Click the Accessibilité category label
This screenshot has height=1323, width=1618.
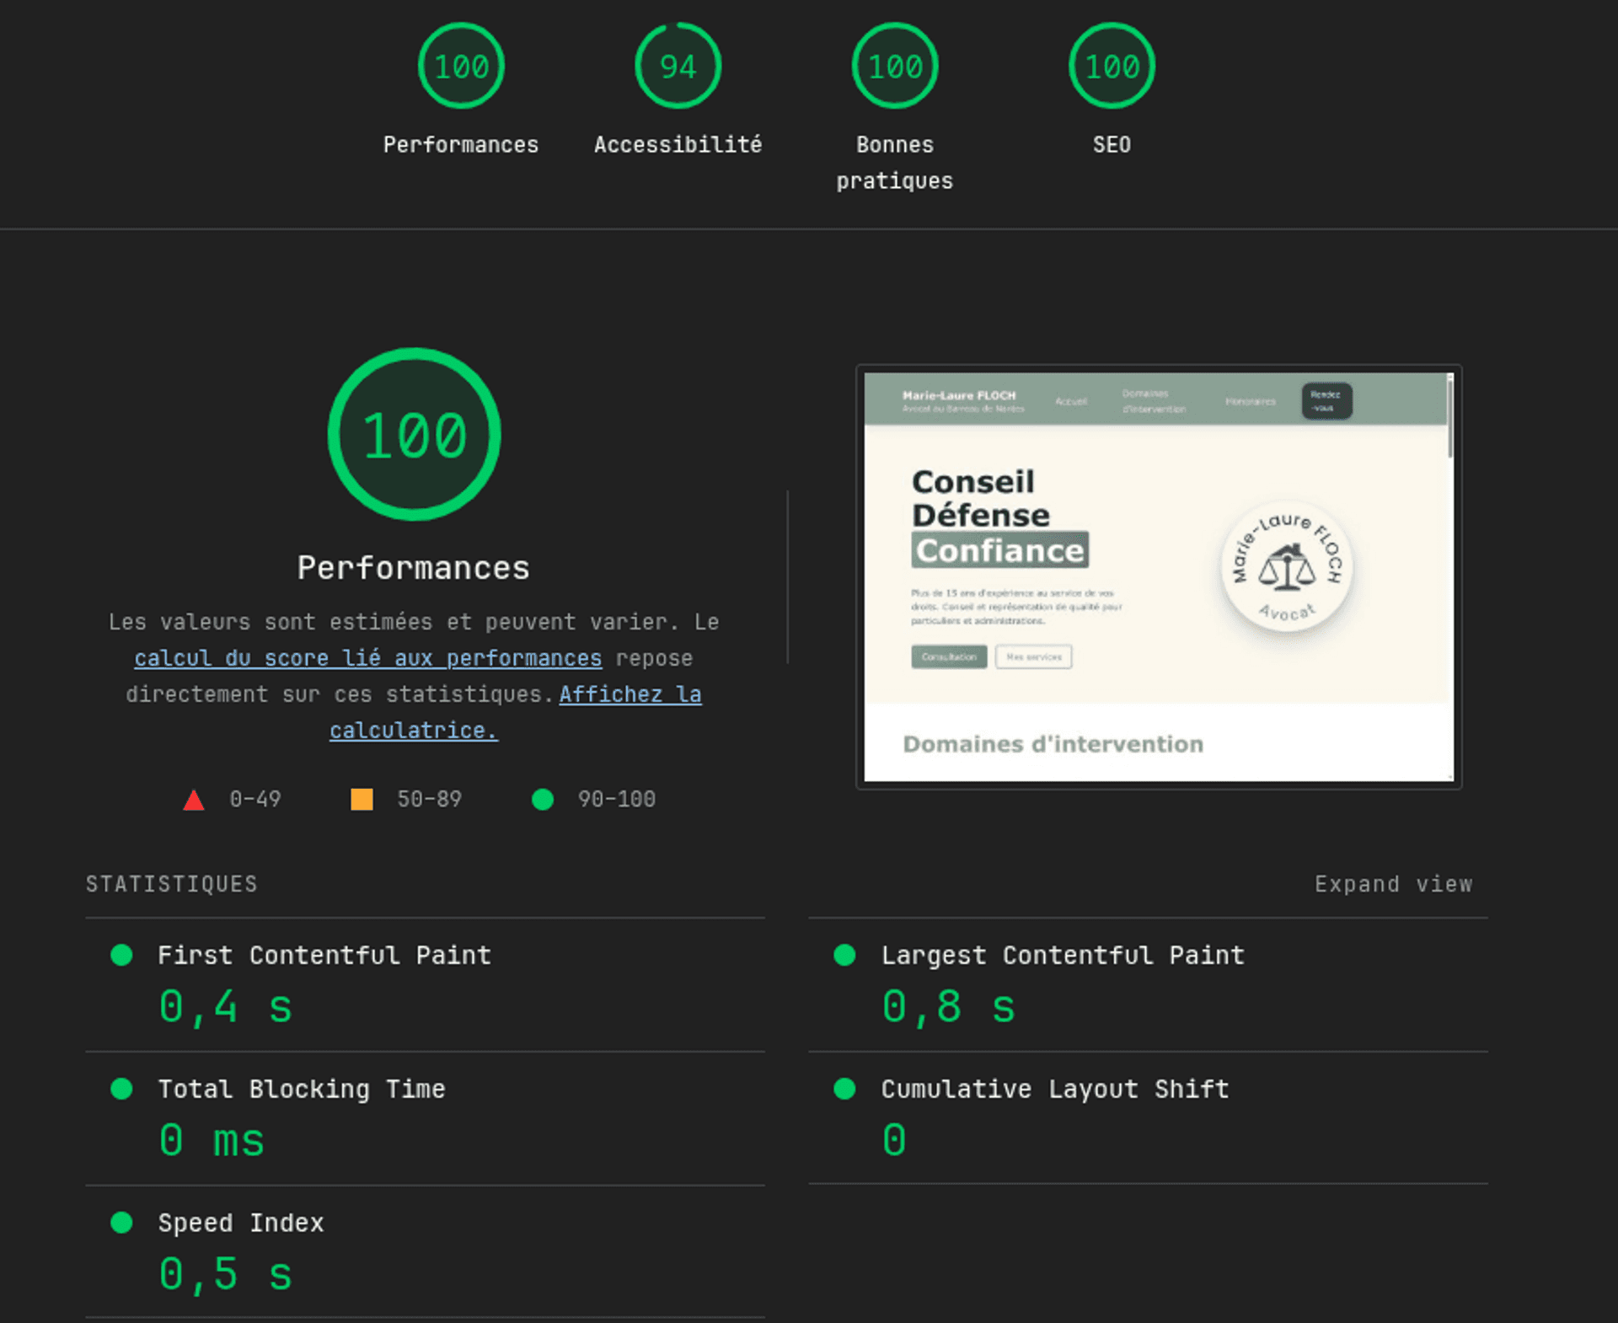(x=678, y=145)
